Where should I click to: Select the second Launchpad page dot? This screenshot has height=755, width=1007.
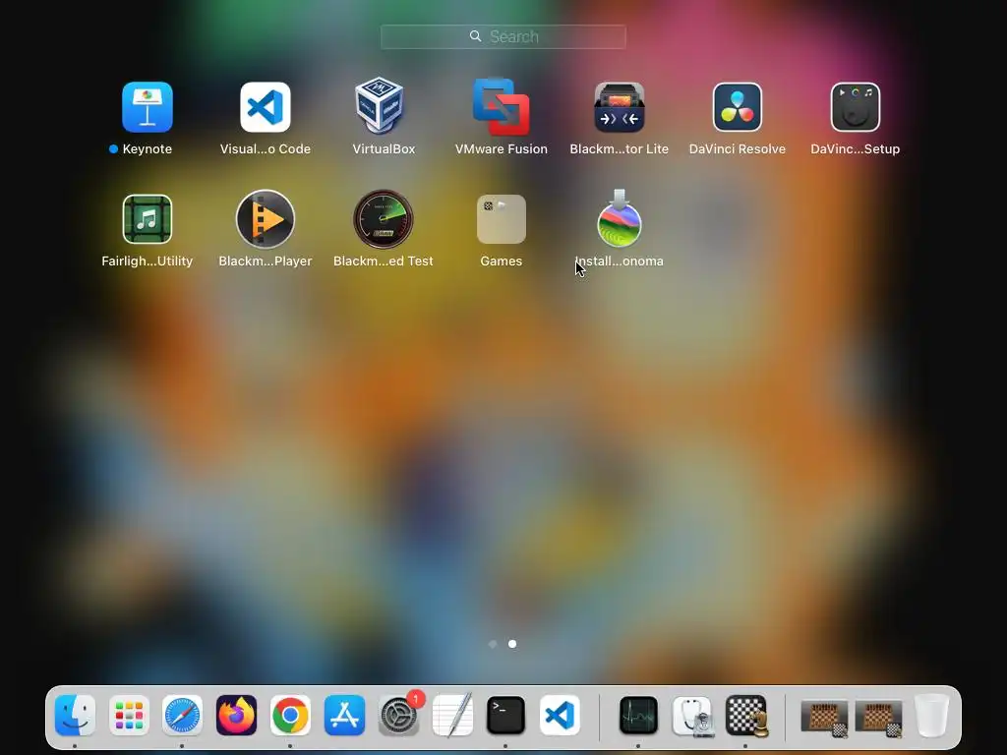point(512,644)
